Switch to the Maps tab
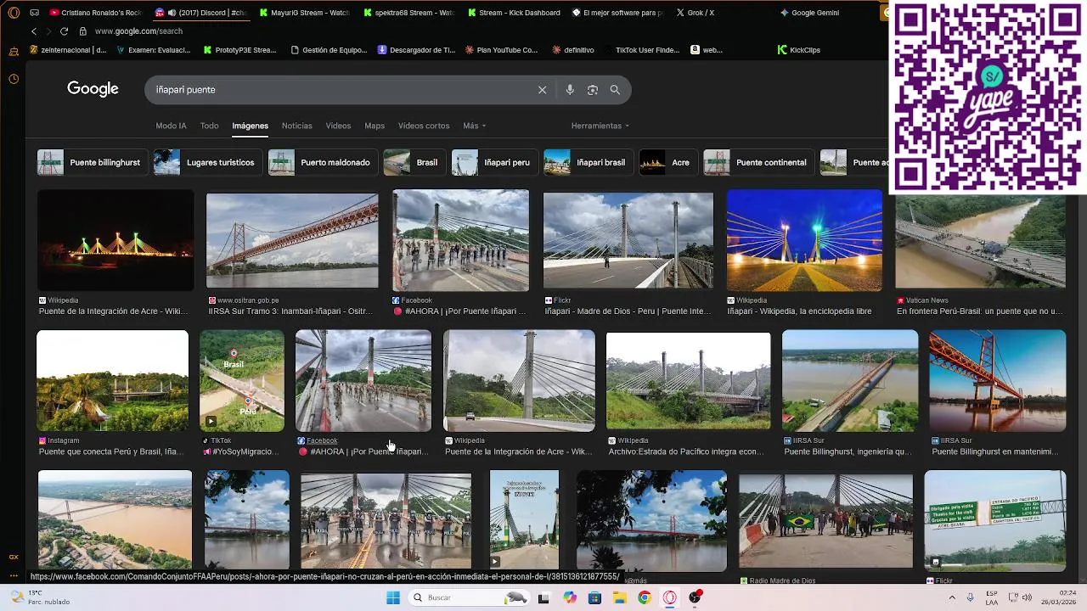This screenshot has width=1087, height=611. pyautogui.click(x=375, y=126)
